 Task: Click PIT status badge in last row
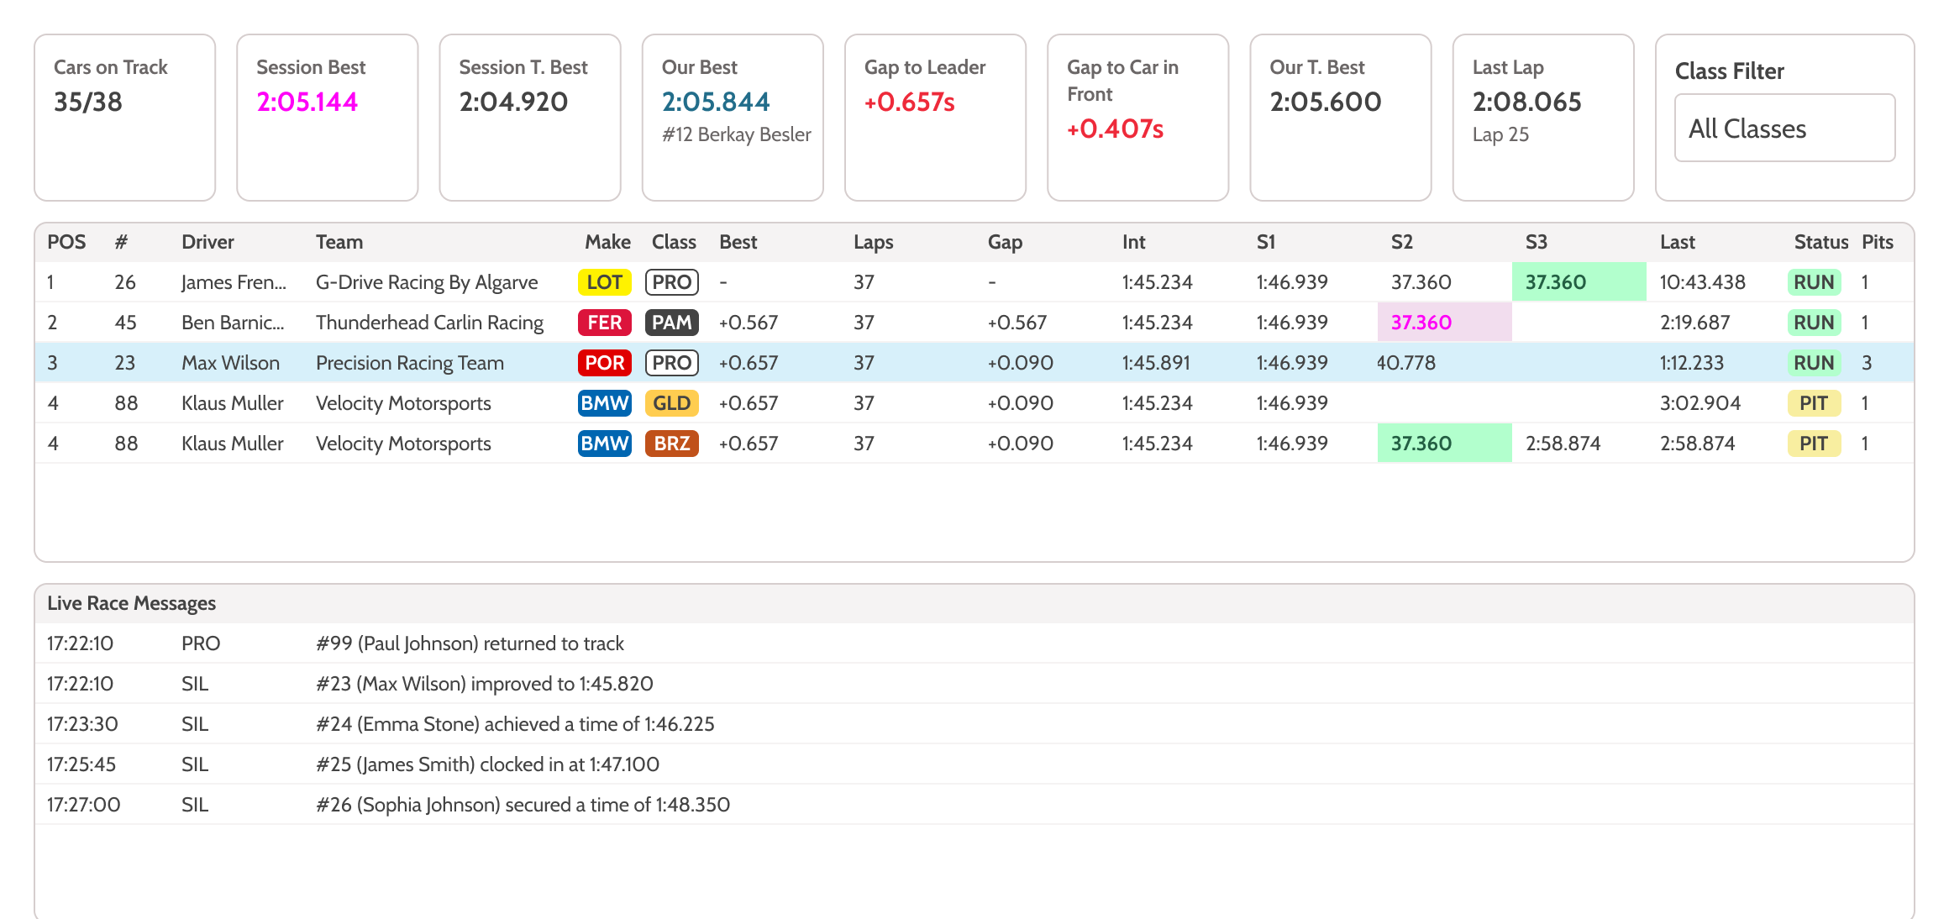tap(1813, 444)
